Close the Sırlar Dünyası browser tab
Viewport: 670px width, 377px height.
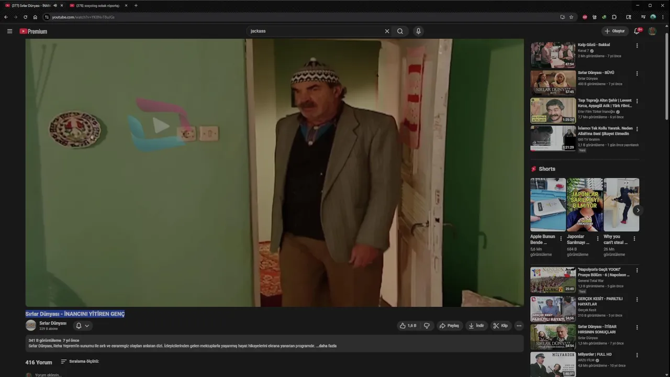tap(62, 5)
